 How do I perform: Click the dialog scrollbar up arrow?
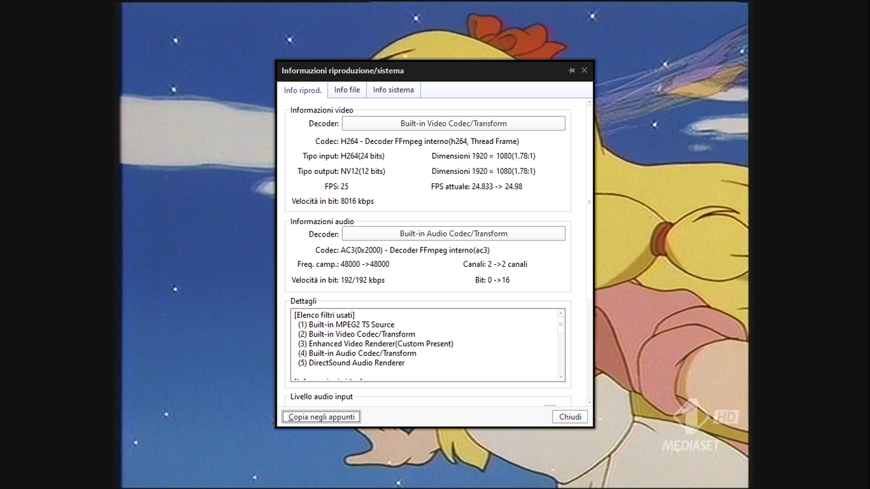[589, 101]
